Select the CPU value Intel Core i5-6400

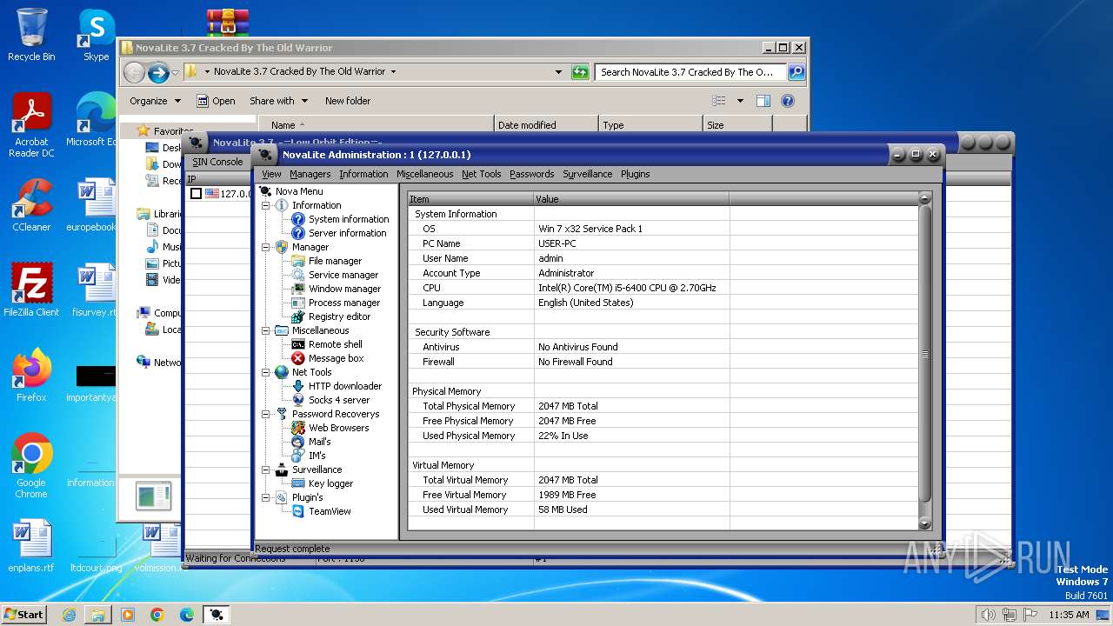click(x=627, y=288)
